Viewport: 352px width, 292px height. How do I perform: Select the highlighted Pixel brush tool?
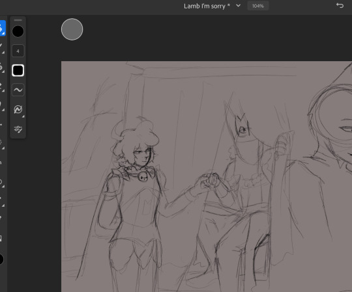[x=2, y=28]
